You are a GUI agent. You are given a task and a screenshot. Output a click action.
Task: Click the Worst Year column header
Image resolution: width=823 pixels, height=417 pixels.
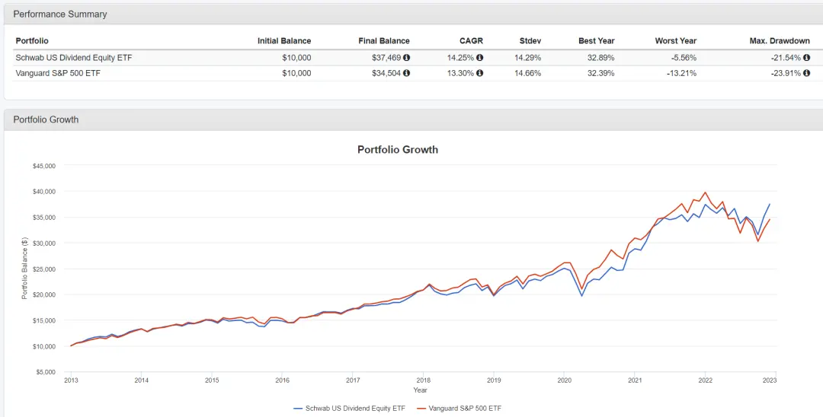(675, 41)
